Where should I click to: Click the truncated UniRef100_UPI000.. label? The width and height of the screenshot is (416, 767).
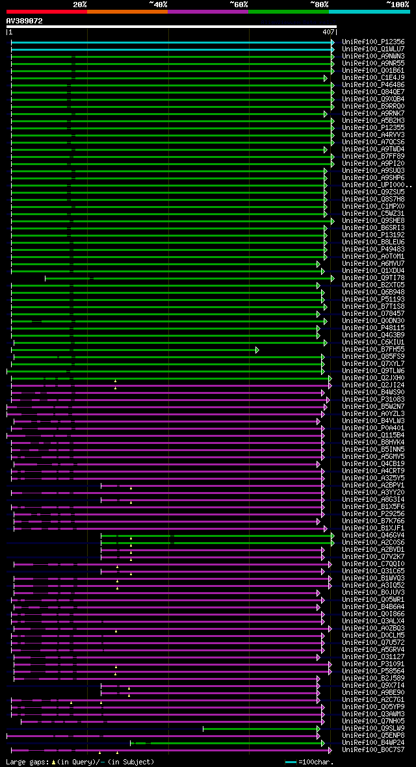377,185
